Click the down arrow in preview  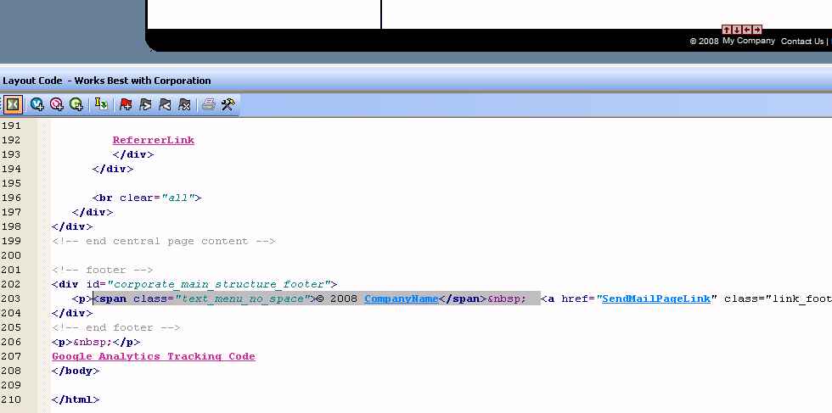pyautogui.click(x=737, y=30)
